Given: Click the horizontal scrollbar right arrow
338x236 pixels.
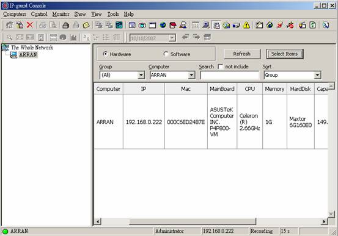Looking at the screenshot, I should (x=324, y=221).
